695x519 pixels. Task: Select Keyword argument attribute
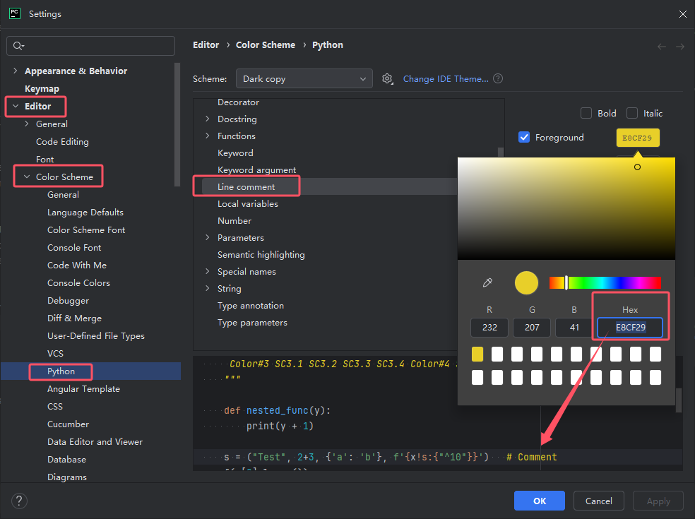(x=256, y=170)
